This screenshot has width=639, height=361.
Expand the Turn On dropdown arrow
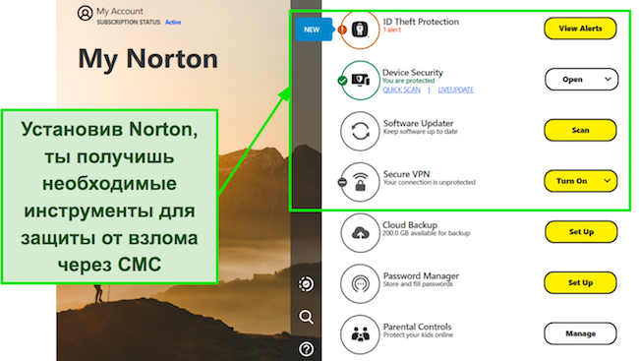click(x=608, y=181)
